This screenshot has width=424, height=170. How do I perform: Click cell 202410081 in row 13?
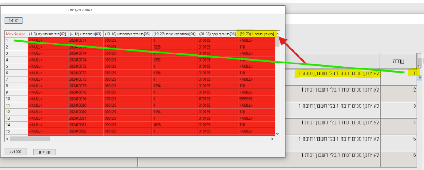86,118
